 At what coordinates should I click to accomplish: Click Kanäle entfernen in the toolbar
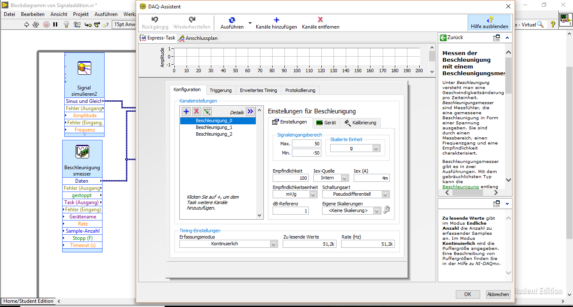pos(321,23)
